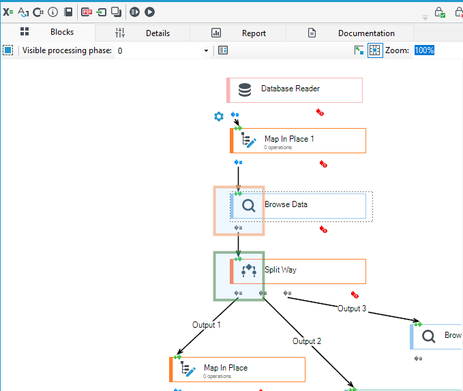The image size is (463, 391).
Task: Click the green arrow import icon
Action: point(102,12)
